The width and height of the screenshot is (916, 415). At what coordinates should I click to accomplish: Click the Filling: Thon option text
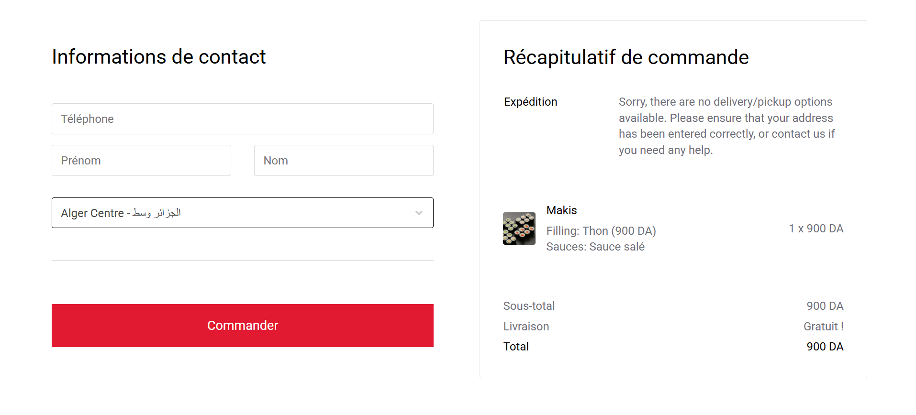coord(601,231)
